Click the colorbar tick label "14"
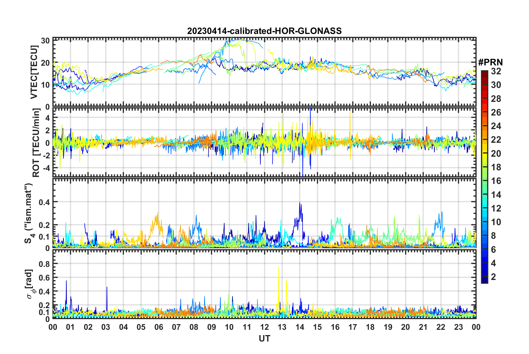The width and height of the screenshot is (529, 354). pos(496,195)
